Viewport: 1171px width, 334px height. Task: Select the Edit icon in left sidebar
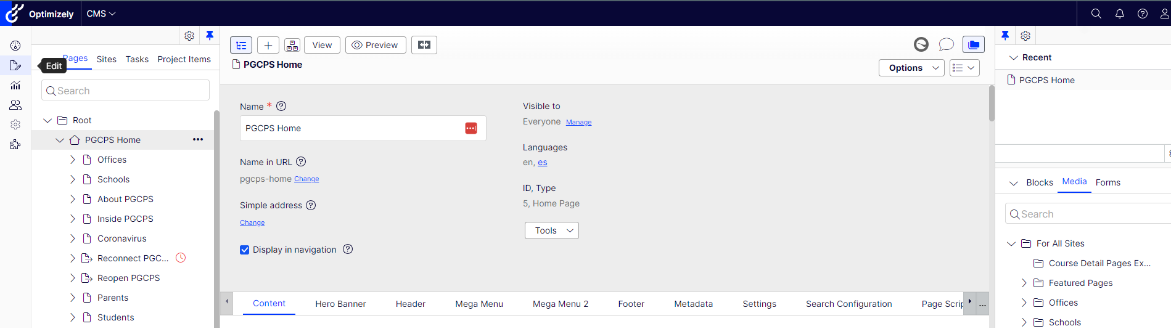tap(15, 65)
